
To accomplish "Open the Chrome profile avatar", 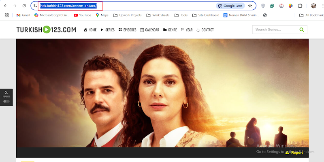I will (313, 6).
